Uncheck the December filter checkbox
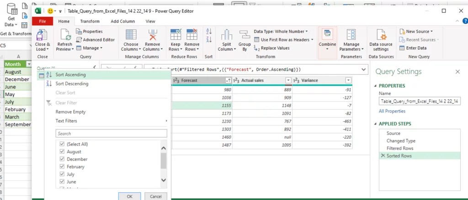 tap(62, 159)
